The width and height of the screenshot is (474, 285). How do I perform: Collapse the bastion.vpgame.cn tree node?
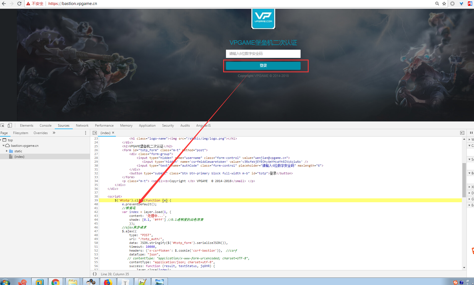[3, 145]
